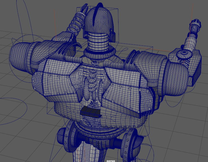Select the dark shaded block on the torso

[90, 112]
